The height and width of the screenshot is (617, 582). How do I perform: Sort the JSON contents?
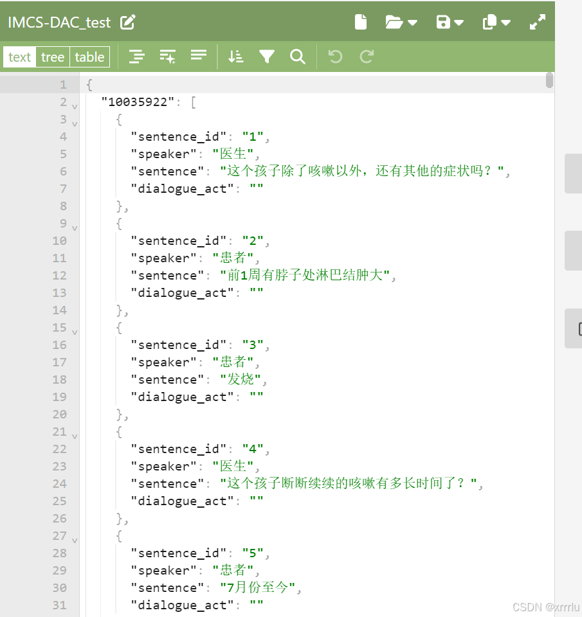click(235, 57)
